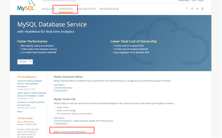The width and height of the screenshot is (222, 138).
Task: Click the MySQL Cluster CGE heading
Action: tap(65, 99)
